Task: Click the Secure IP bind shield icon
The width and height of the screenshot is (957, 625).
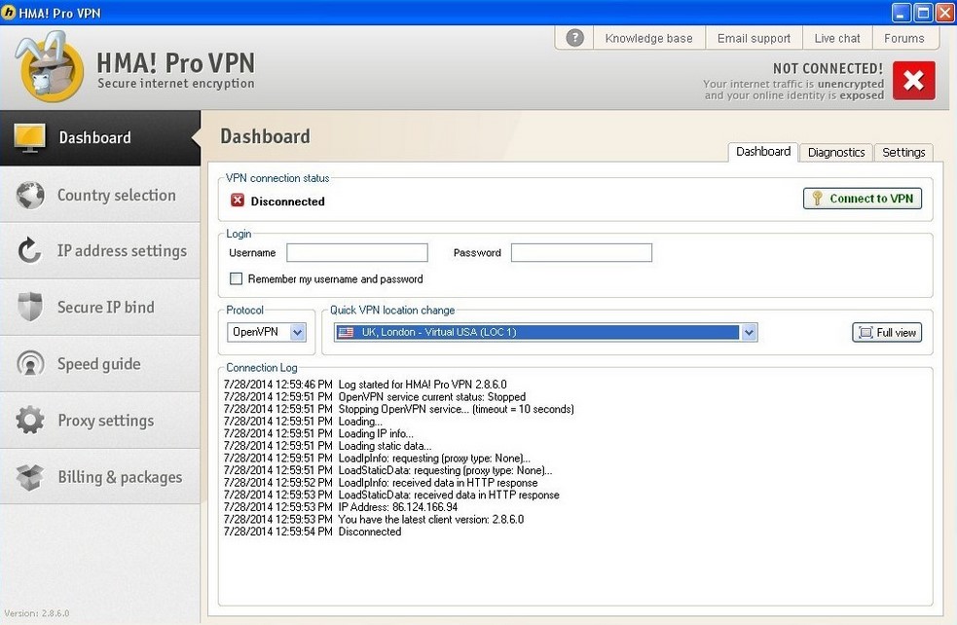Action: [x=29, y=307]
